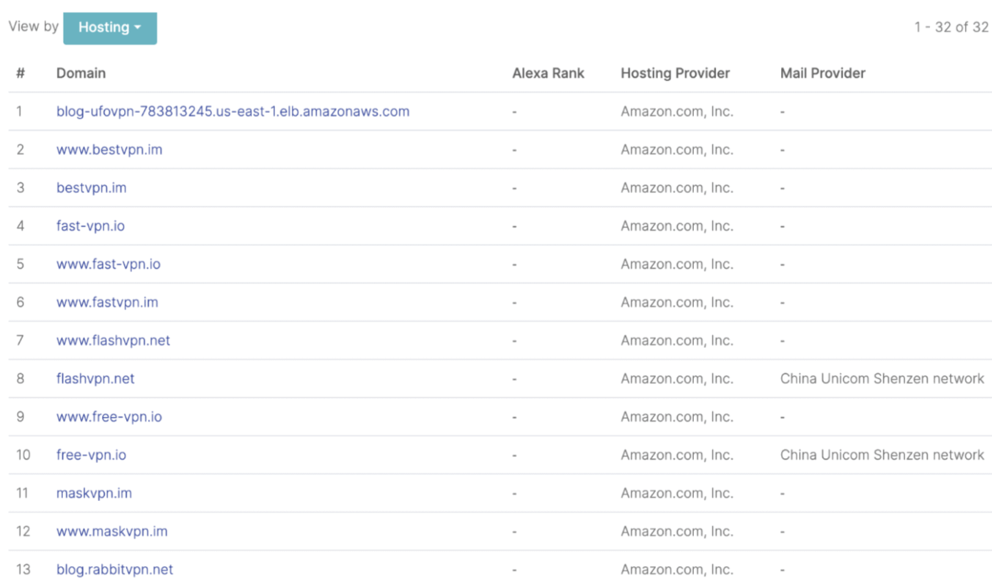Open www.bestvpn.im domain link
Screen dimensions: 992x585
point(110,150)
